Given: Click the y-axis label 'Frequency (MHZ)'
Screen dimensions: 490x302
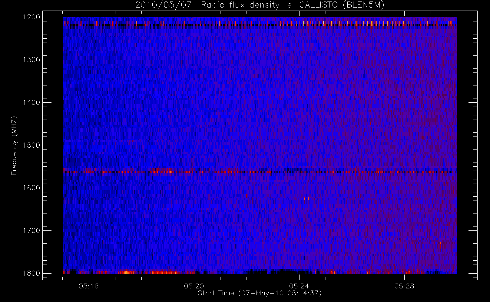Looking at the screenshot, I should click(14, 146).
